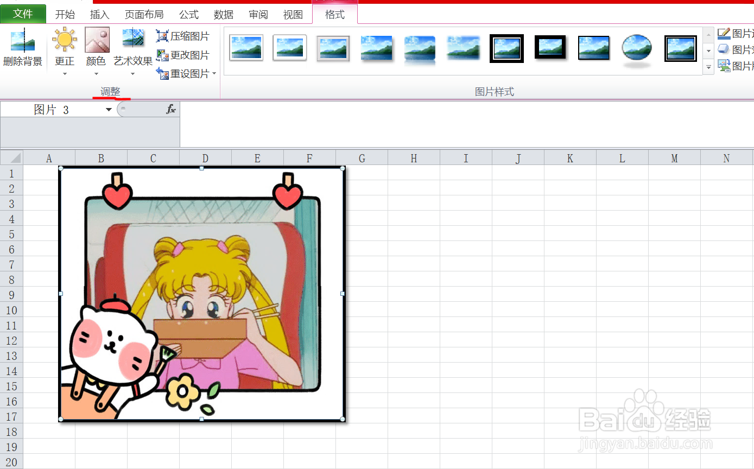This screenshot has height=469, width=754.
Task: Expand the Corrections (更正) dropdown arrow
Action: [x=65, y=74]
